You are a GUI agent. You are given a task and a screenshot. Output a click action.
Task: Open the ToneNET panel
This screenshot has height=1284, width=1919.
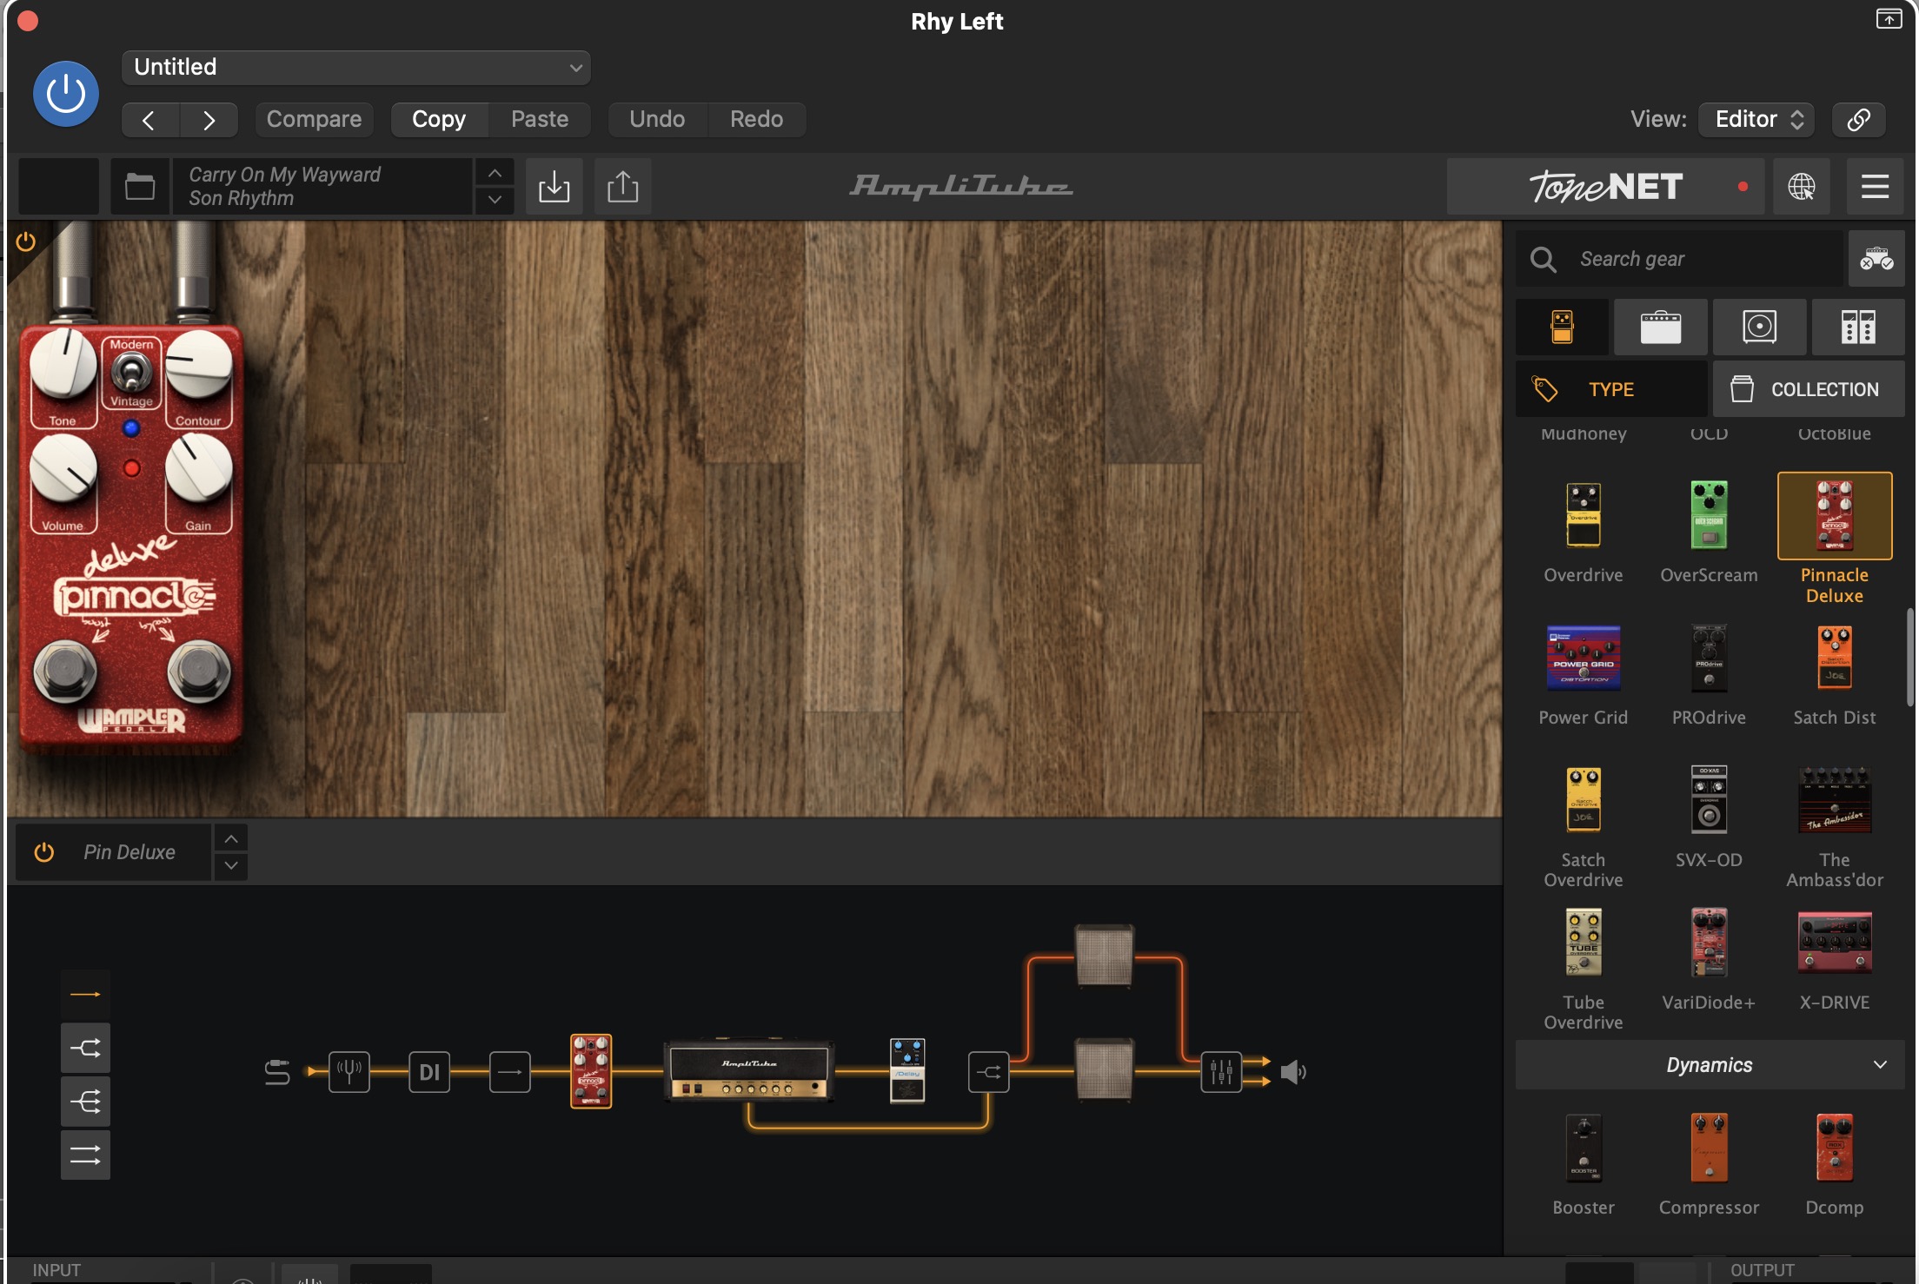pyautogui.click(x=1605, y=186)
